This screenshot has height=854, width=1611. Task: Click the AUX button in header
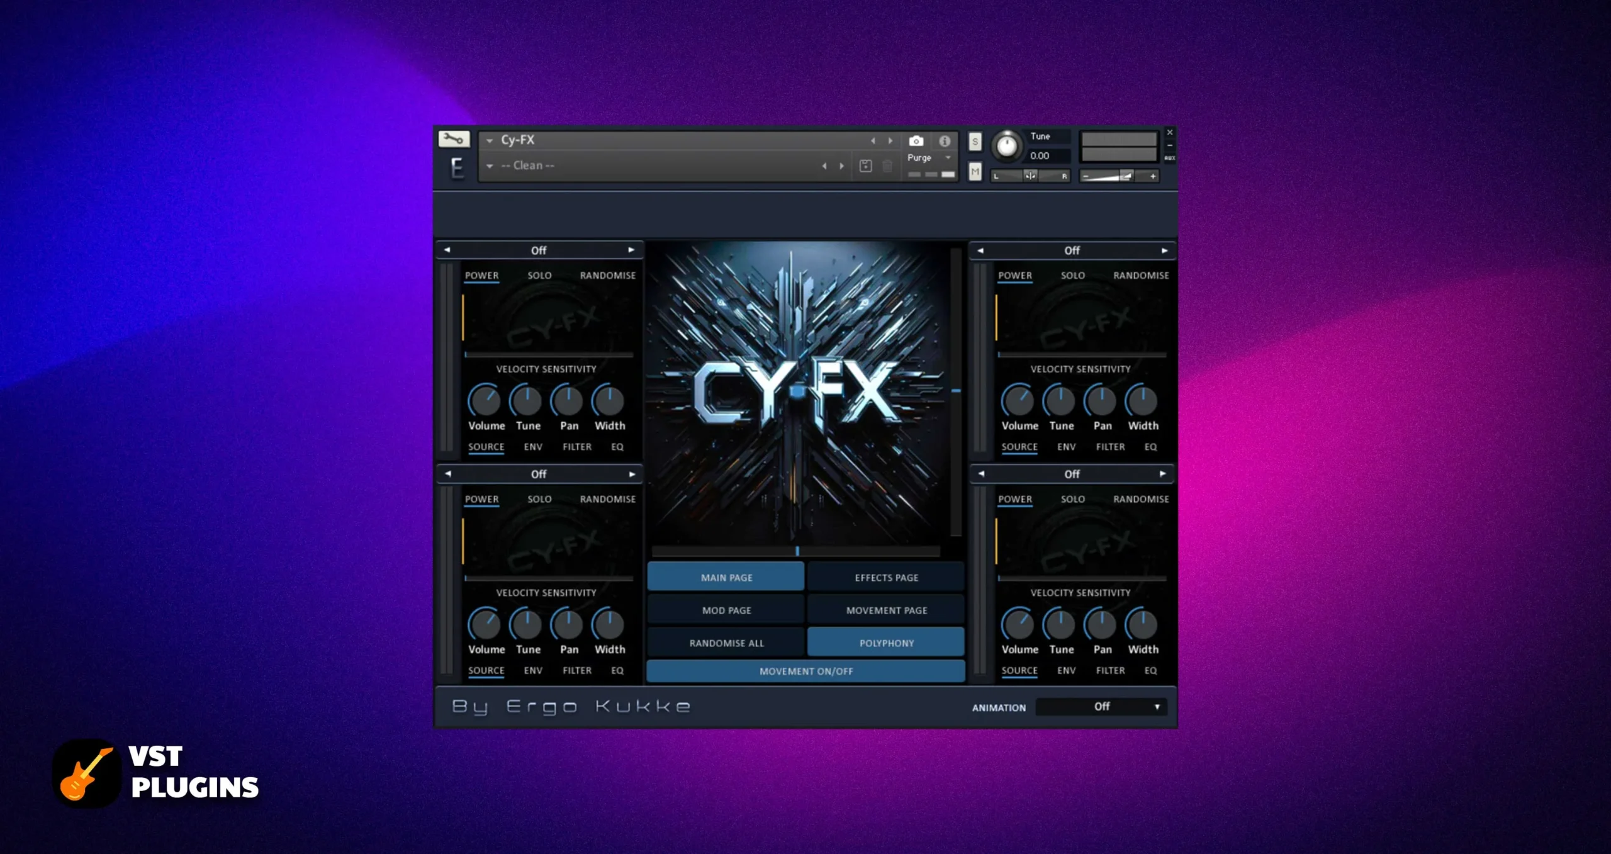(1170, 158)
